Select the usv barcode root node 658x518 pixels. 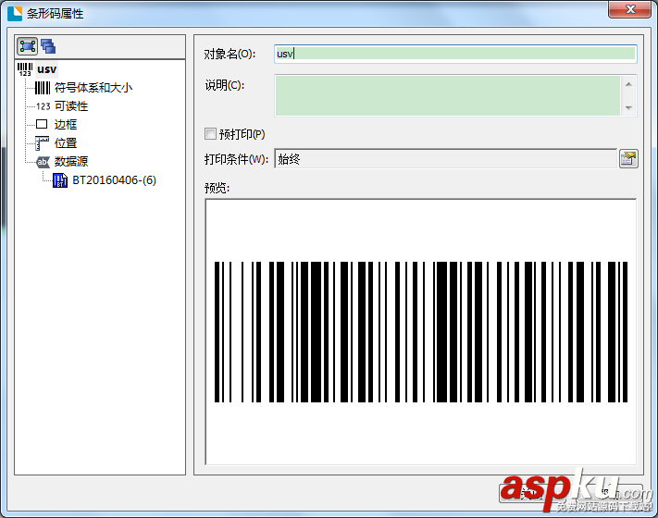coord(46,69)
